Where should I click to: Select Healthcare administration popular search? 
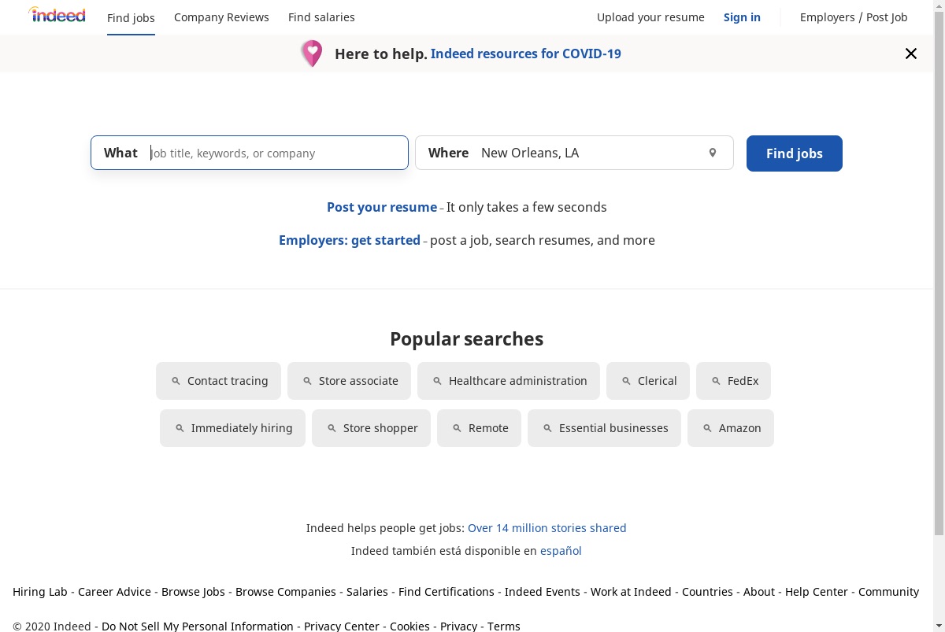click(509, 381)
